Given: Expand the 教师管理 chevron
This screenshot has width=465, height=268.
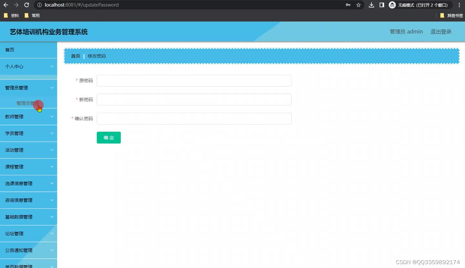Looking at the screenshot, I should (52, 117).
